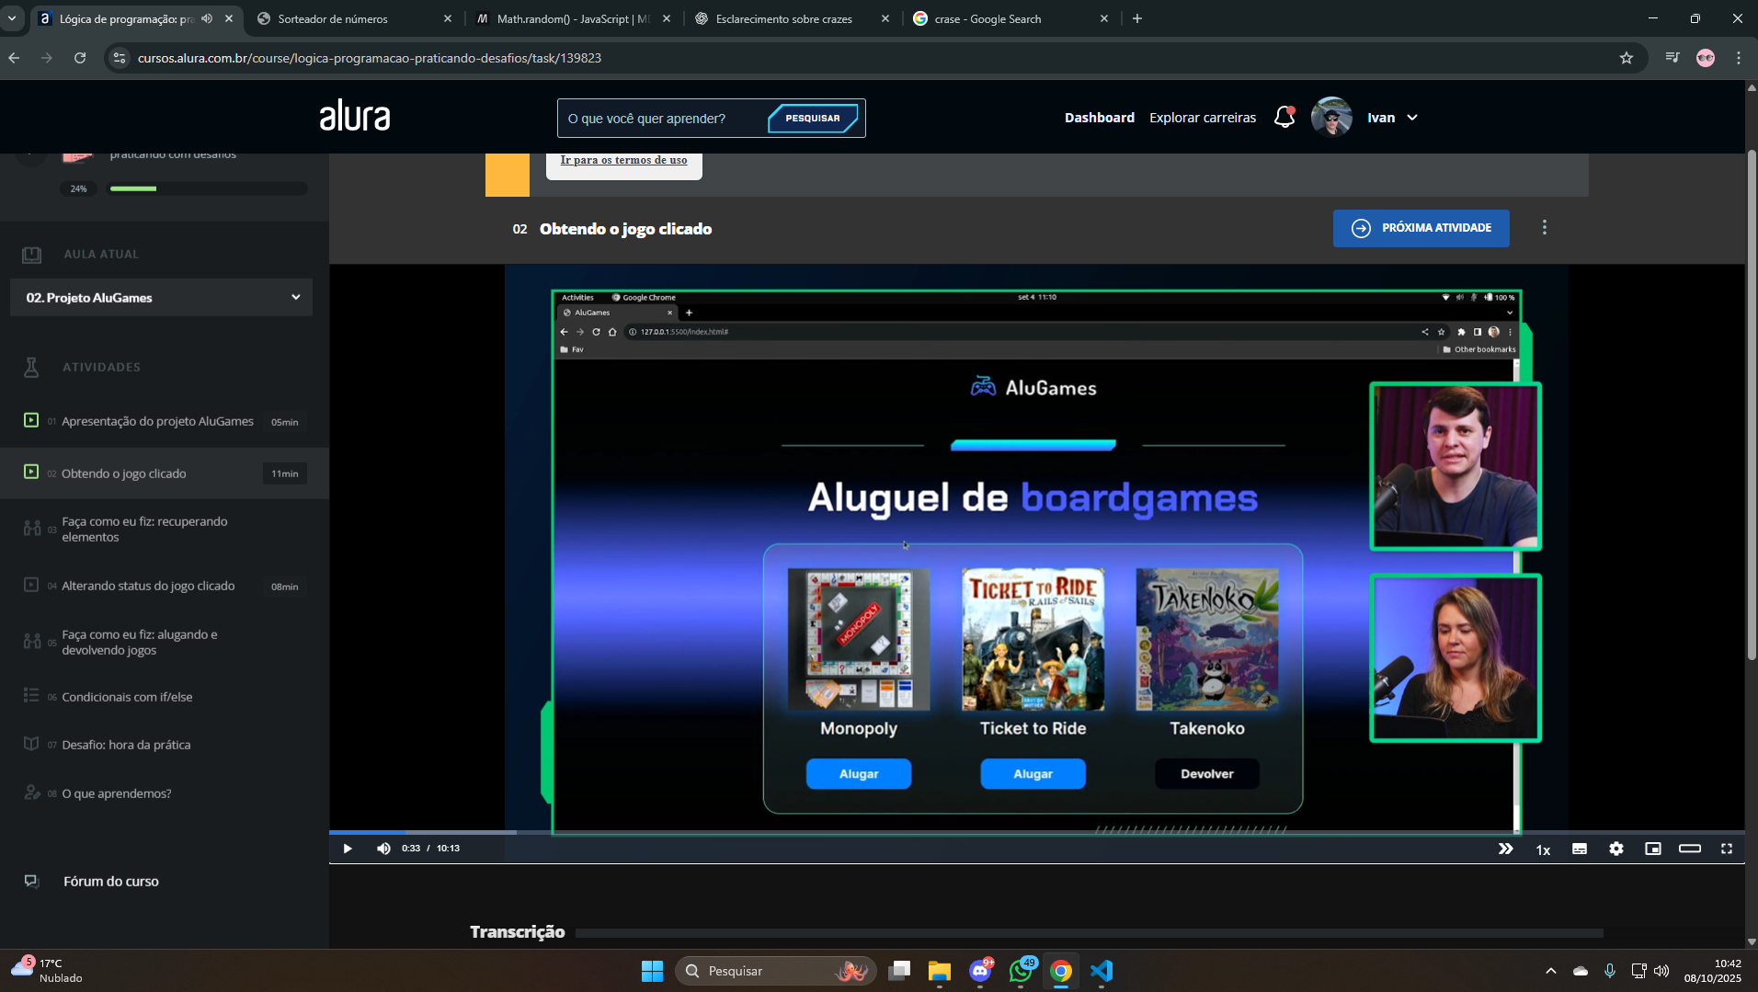The image size is (1758, 992).
Task: Open 'Faça como eu fiz: alugando e devolvendo jogos'
Action: click(140, 642)
